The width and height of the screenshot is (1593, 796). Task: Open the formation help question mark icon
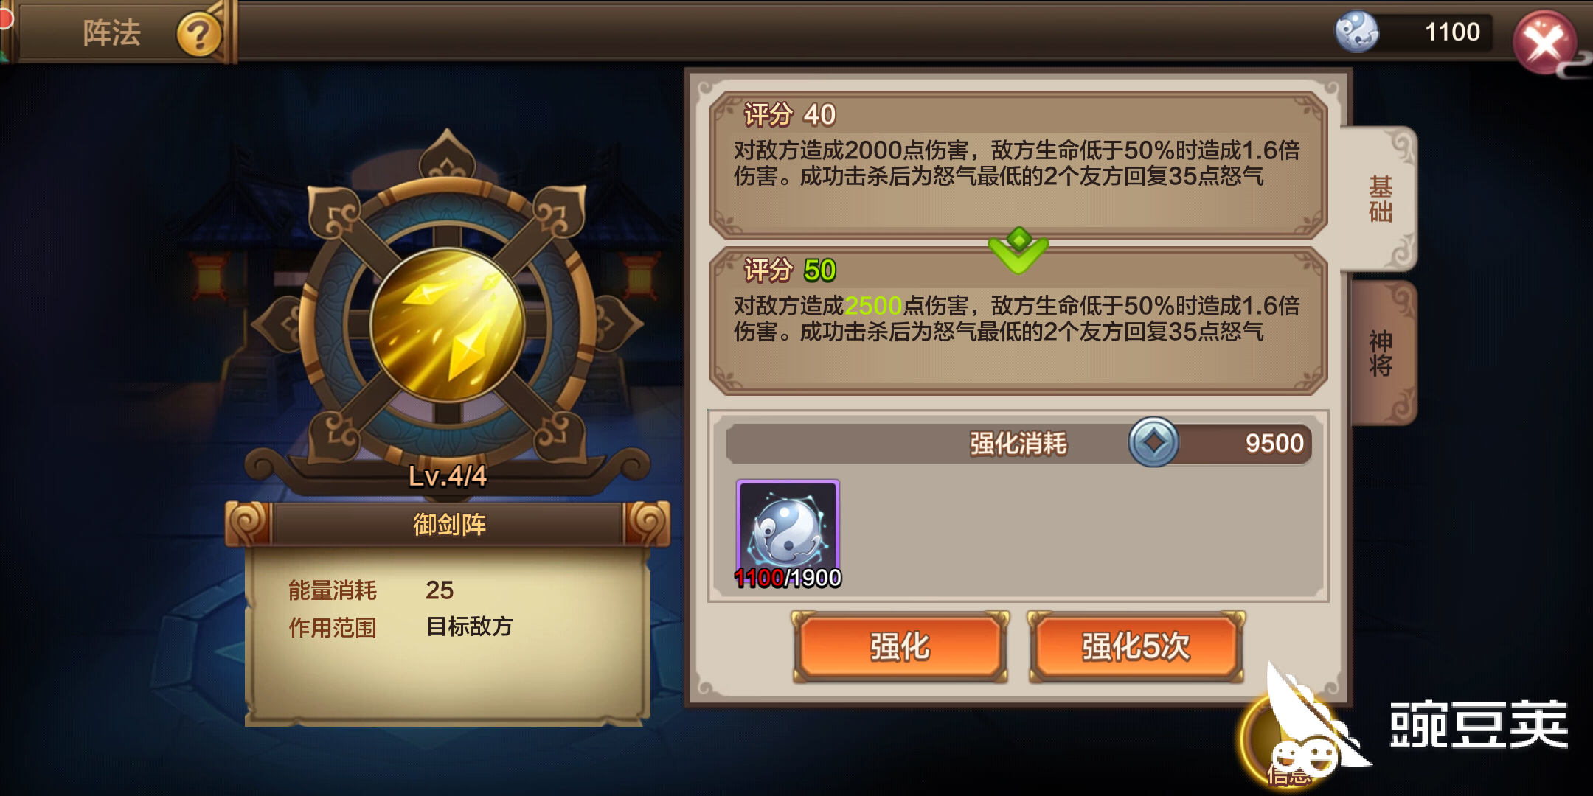pyautogui.click(x=199, y=34)
